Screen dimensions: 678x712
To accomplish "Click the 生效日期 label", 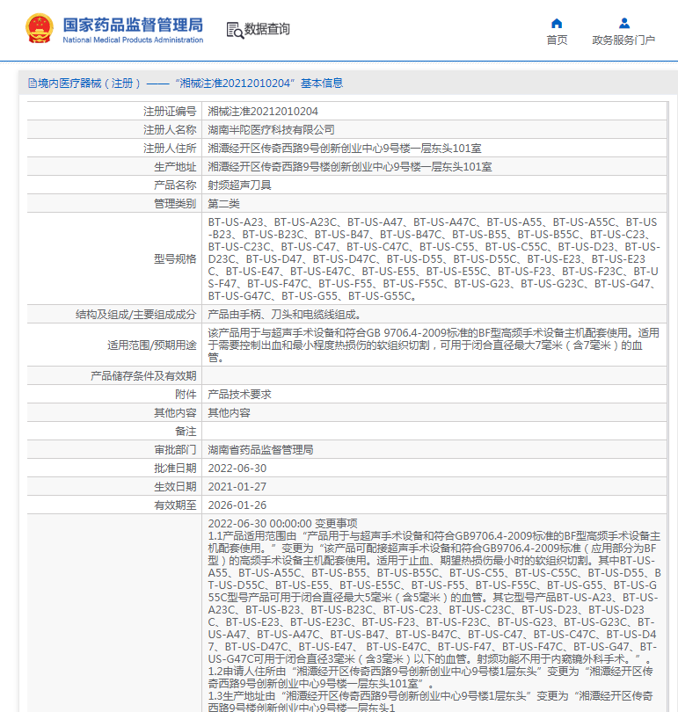I will pos(175,487).
